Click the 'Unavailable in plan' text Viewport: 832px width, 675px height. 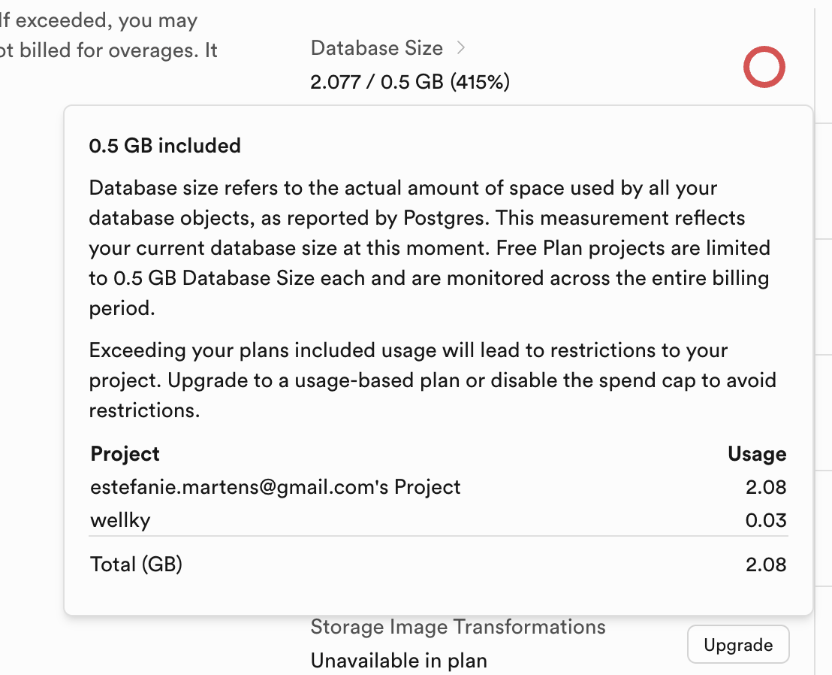[x=399, y=661]
